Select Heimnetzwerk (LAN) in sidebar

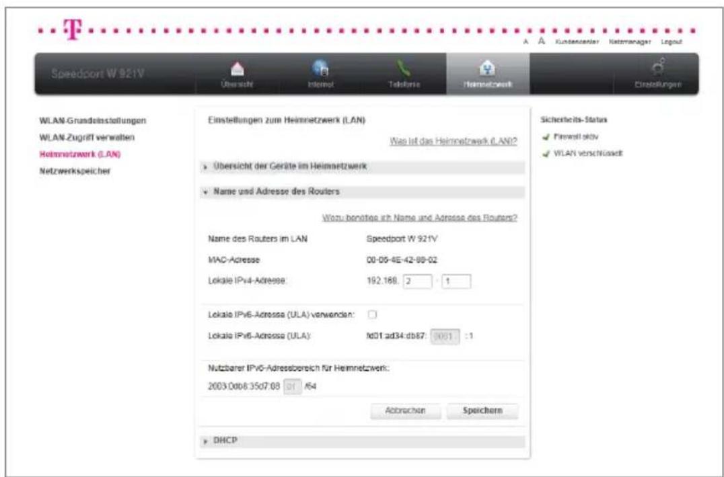(80, 154)
